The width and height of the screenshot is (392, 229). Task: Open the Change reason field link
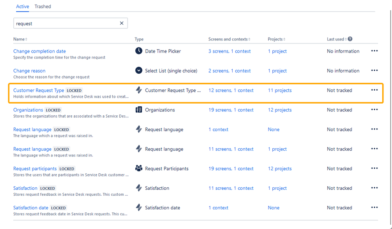(29, 71)
